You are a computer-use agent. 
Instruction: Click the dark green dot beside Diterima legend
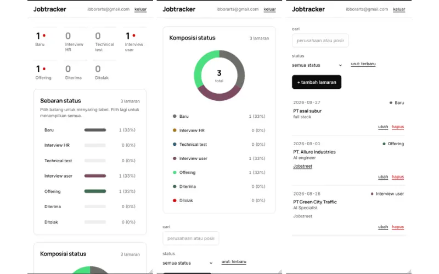pyautogui.click(x=175, y=186)
